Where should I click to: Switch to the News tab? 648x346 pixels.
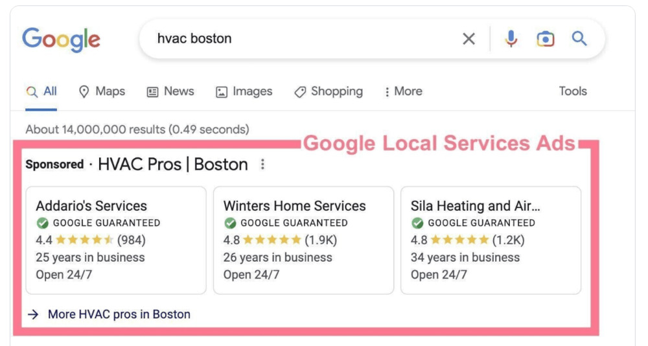pos(170,91)
